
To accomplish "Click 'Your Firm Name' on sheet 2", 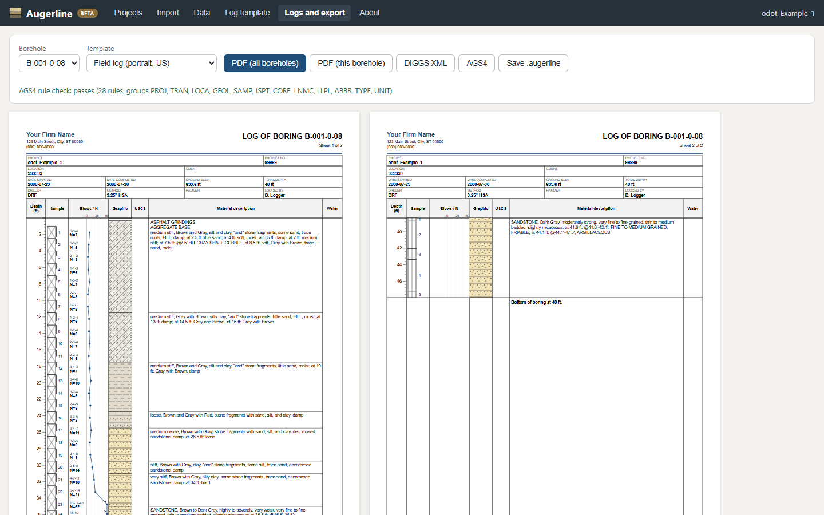I will click(x=411, y=135).
